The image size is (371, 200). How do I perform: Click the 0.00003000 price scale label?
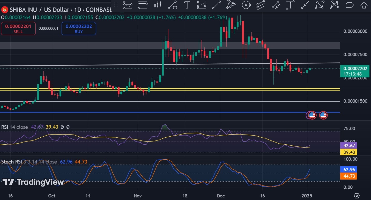click(x=355, y=31)
